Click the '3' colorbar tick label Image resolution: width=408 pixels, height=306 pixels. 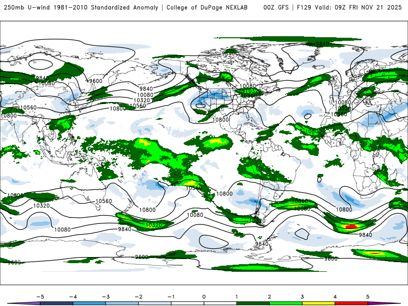[302, 297]
